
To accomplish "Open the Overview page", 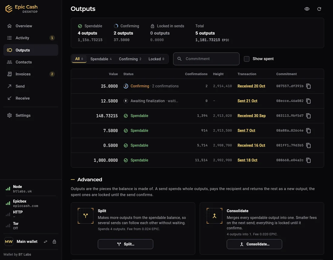I will point(31,26).
